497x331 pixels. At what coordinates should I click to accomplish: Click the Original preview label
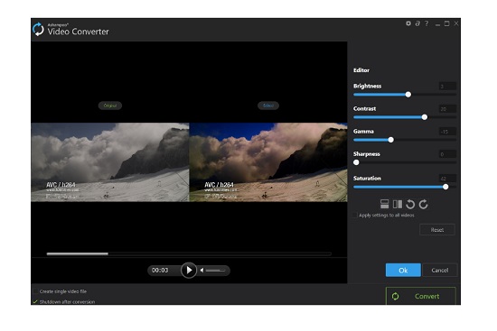click(110, 106)
